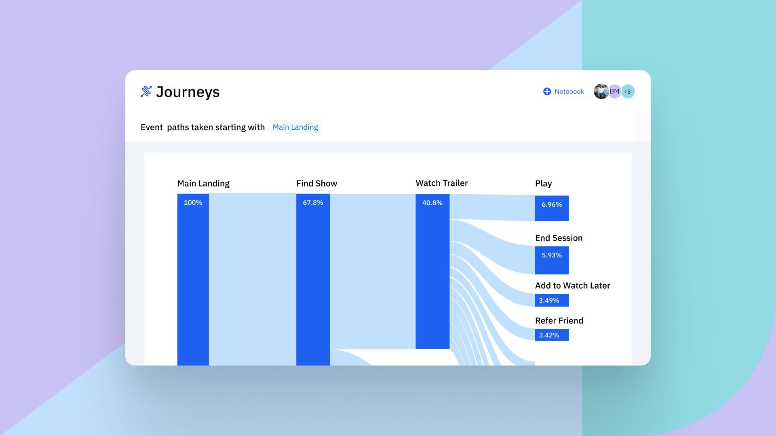Click the Play 6.96% node
This screenshot has height=436, width=776.
pos(552,208)
